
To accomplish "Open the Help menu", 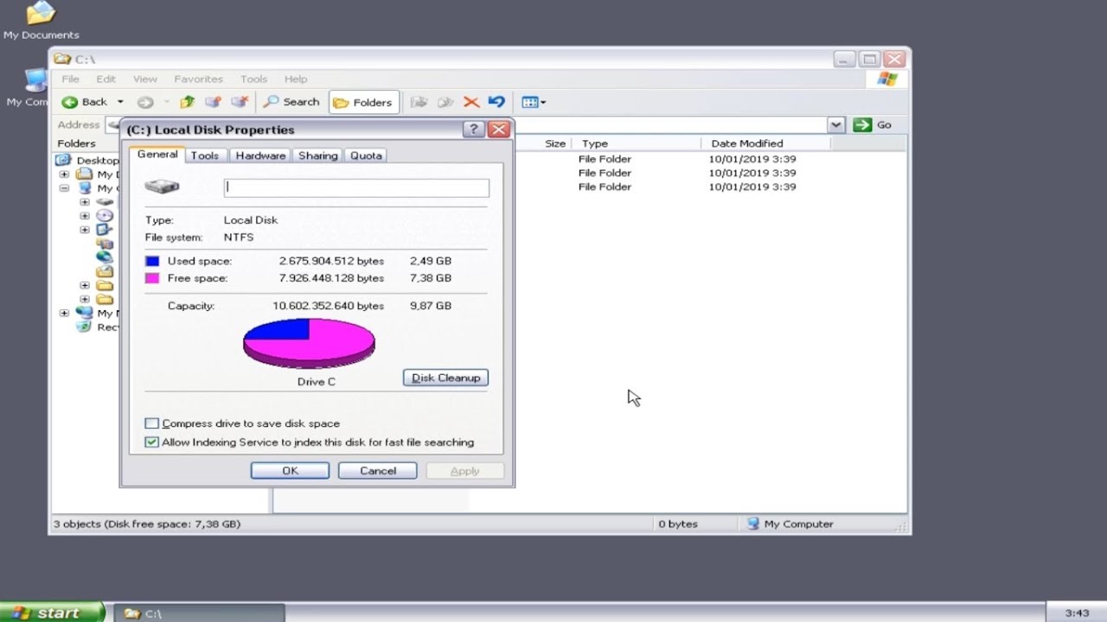I will tap(296, 79).
